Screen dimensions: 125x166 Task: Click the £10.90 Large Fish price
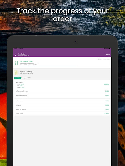coord(106,85)
